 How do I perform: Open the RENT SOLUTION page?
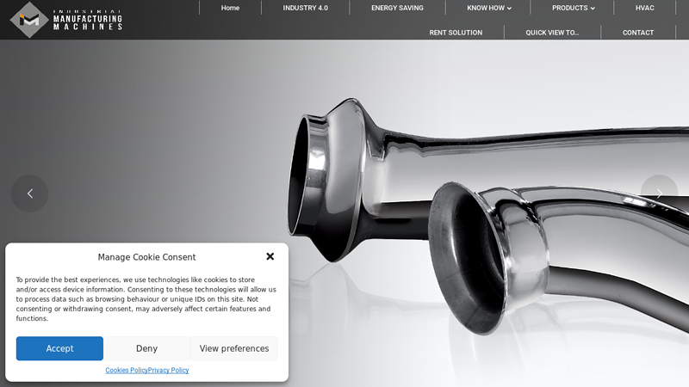point(456,33)
